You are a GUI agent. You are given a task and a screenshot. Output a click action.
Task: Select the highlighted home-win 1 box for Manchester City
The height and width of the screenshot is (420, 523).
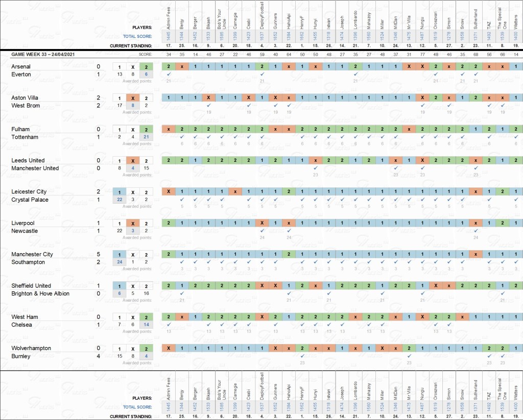pos(120,255)
